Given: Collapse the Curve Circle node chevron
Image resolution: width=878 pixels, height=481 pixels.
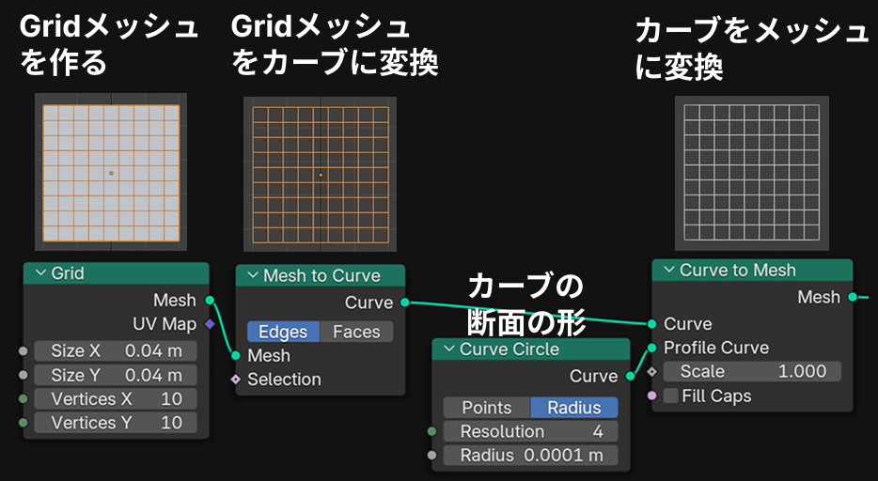Looking at the screenshot, I should click(447, 349).
